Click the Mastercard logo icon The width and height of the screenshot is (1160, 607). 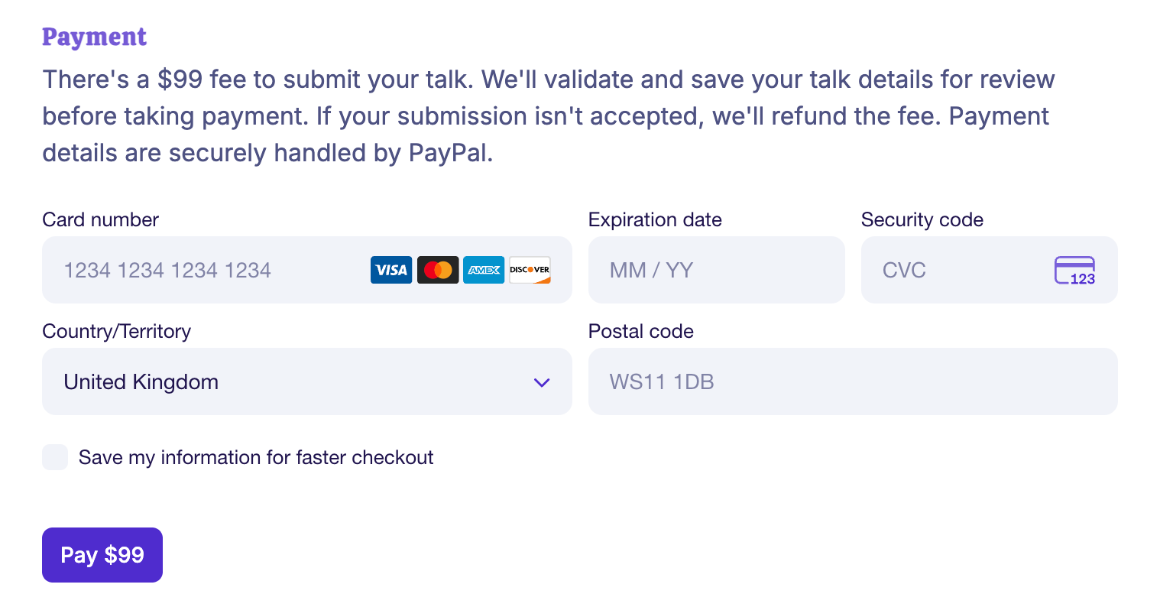[x=438, y=270]
